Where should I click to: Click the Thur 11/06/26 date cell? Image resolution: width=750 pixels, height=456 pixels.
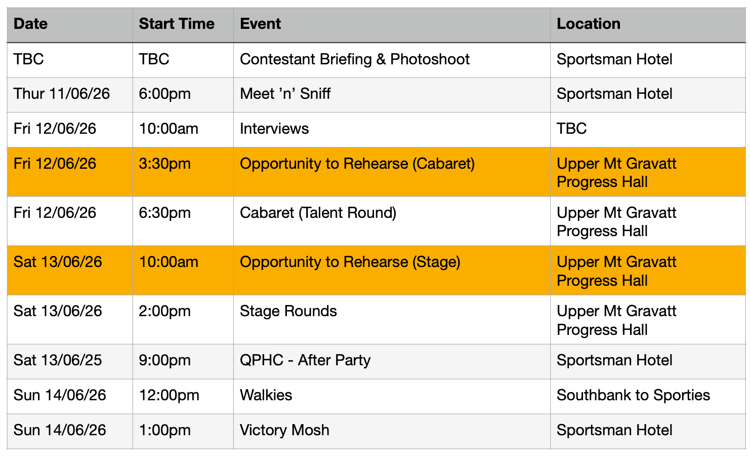pyautogui.click(x=70, y=94)
